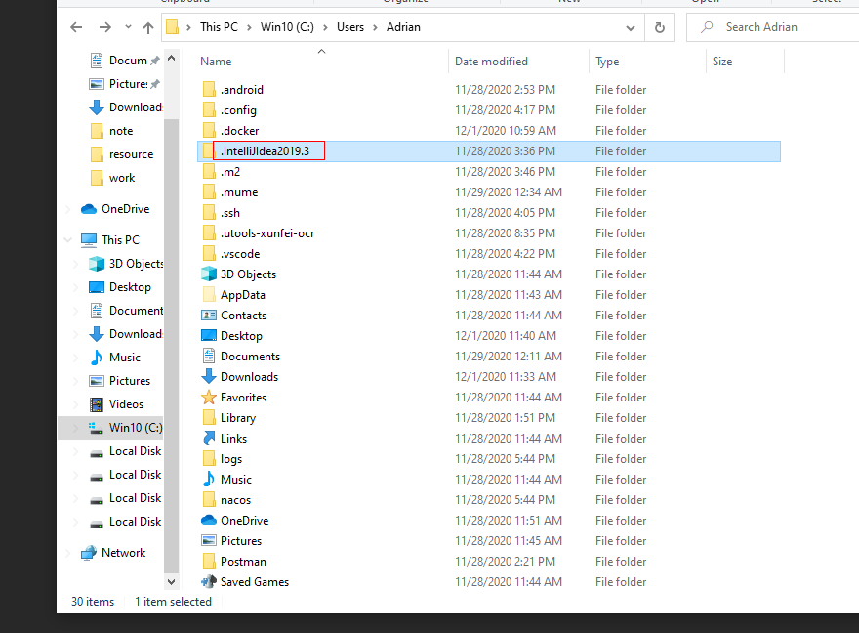Open the address bar history dropdown
Viewport: 859px width, 633px height.
631,28
